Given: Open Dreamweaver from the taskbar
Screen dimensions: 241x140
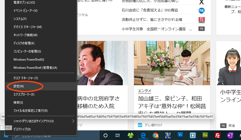Looking at the screenshot, I should tap(205, 135).
